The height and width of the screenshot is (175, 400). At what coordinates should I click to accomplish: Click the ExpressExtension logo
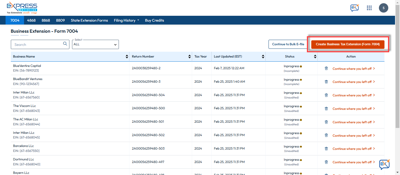[22, 8]
